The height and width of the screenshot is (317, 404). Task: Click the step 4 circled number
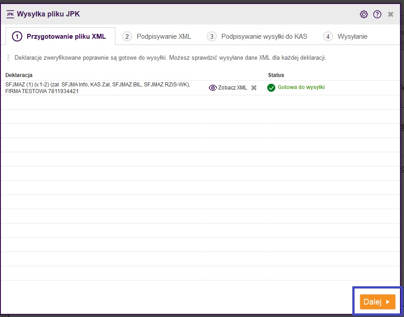[328, 37]
